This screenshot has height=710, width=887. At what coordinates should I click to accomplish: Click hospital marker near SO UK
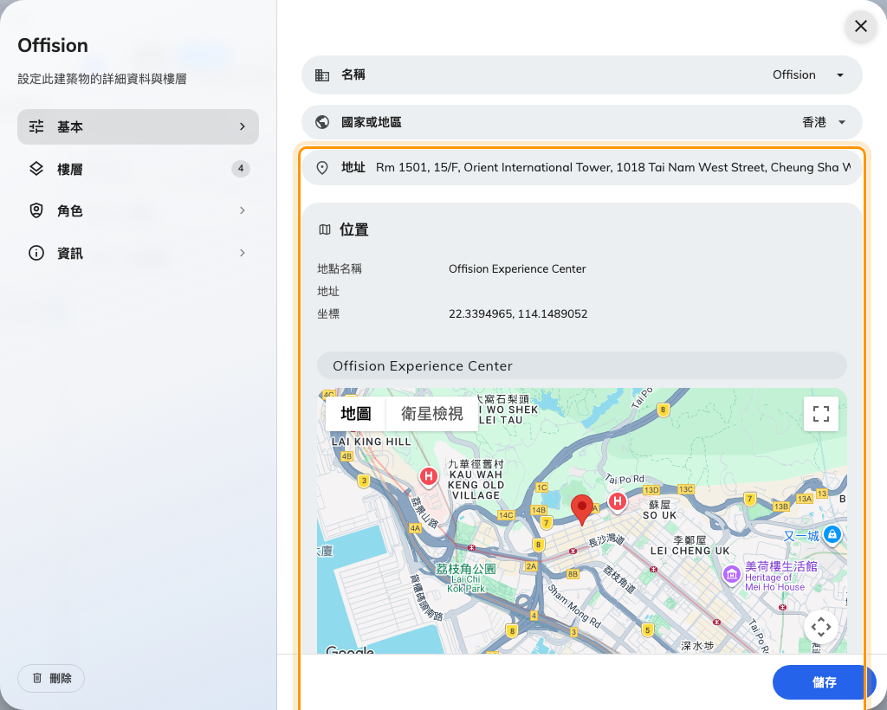tap(617, 500)
